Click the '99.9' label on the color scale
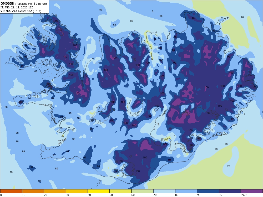The image size is (263, 197). pos(244,195)
